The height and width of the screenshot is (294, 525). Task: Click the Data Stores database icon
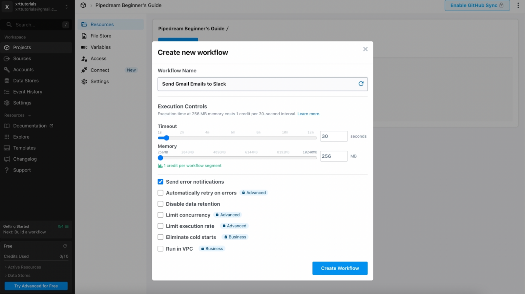[x=7, y=81]
